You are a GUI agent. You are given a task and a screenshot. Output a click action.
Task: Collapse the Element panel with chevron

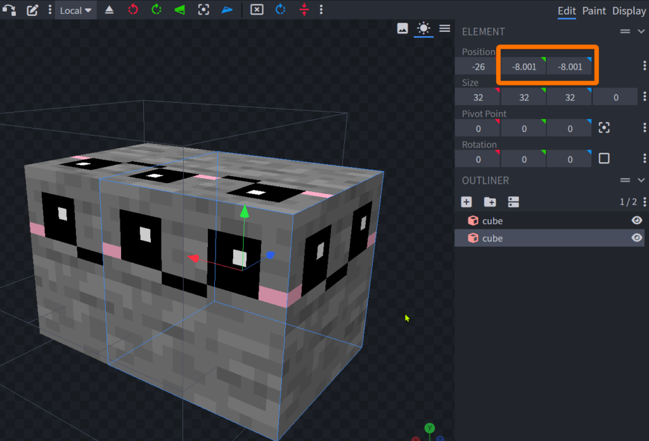[x=641, y=31]
